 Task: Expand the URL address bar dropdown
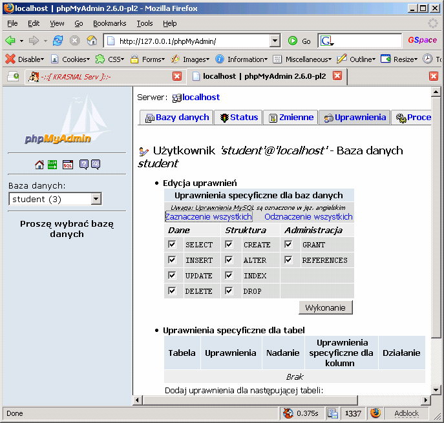[x=275, y=41]
